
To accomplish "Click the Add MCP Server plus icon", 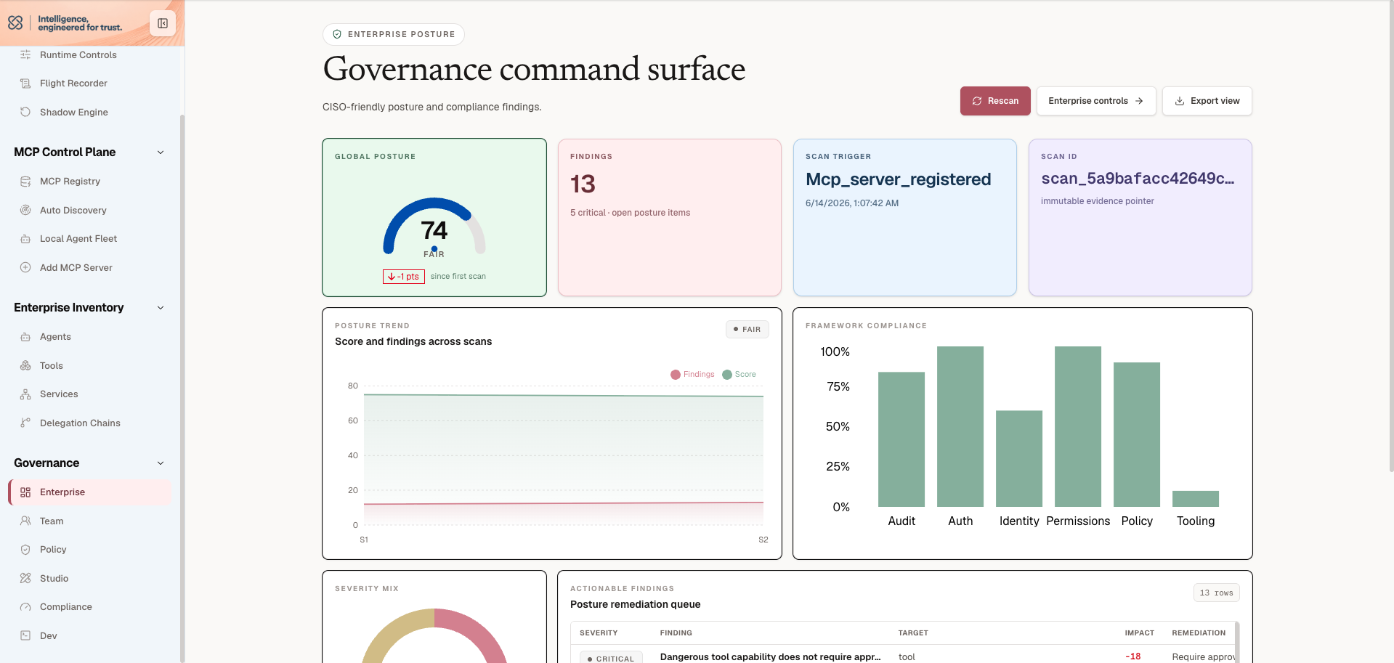I will coord(25,268).
